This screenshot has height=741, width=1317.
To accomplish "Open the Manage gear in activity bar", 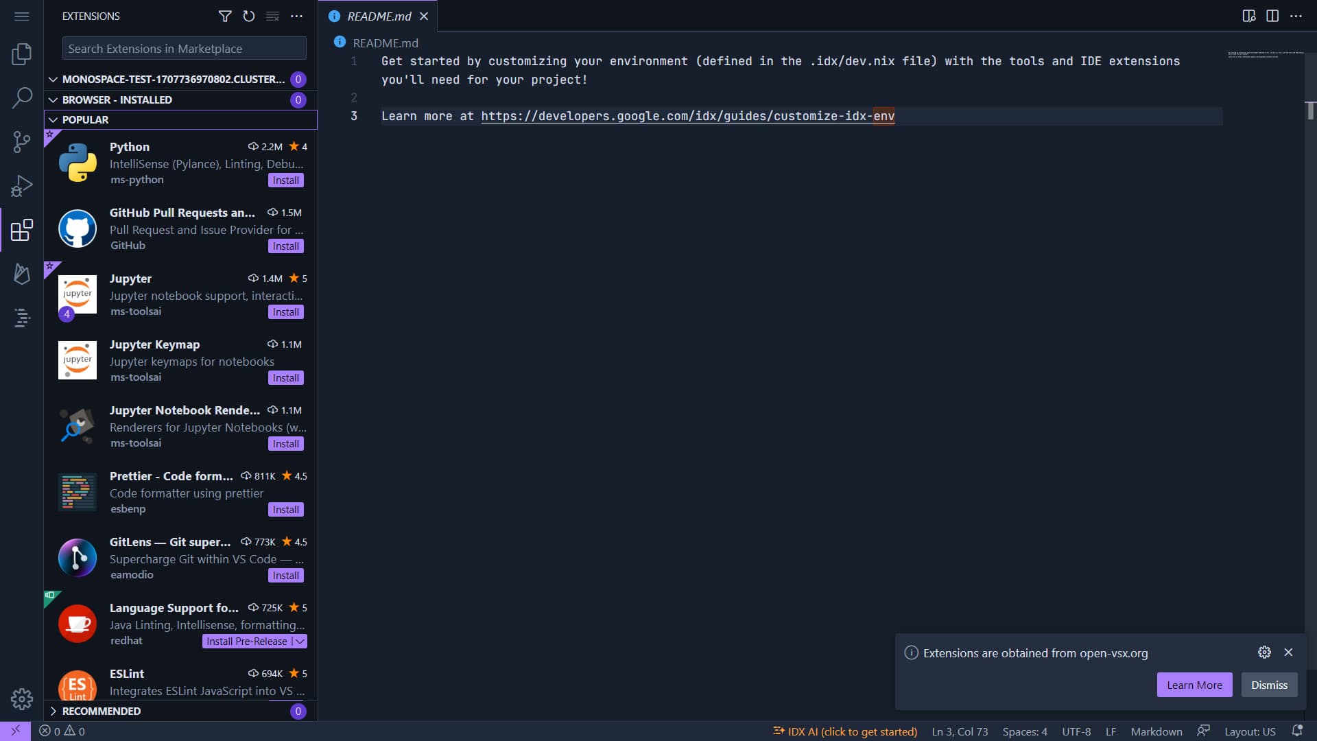I will click(22, 699).
